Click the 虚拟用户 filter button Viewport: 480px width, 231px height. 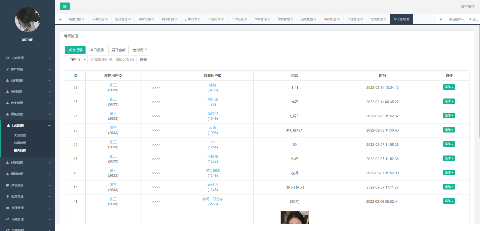click(x=140, y=50)
